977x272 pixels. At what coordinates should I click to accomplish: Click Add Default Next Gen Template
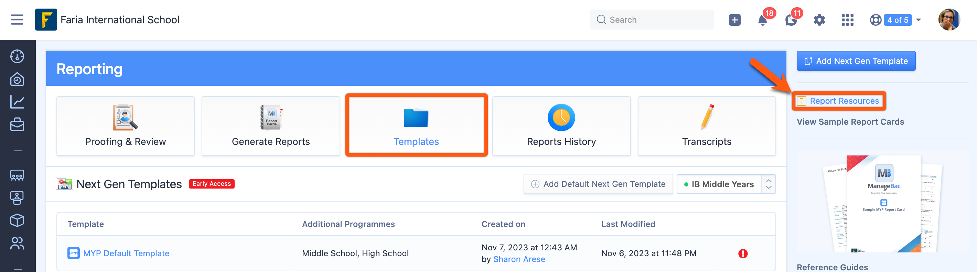(x=598, y=184)
